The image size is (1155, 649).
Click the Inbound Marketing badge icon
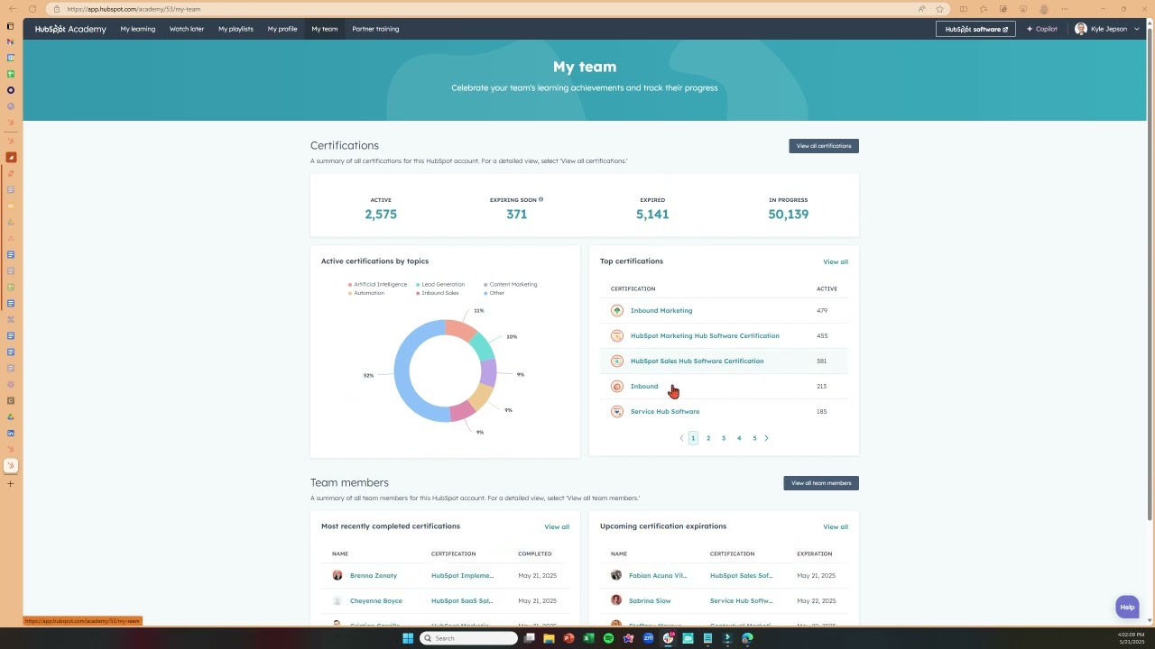tap(617, 311)
